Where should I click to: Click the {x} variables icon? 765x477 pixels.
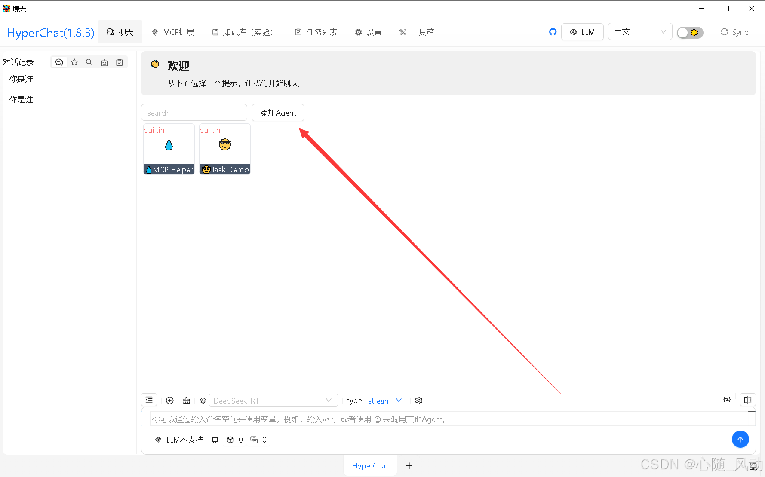pos(727,400)
